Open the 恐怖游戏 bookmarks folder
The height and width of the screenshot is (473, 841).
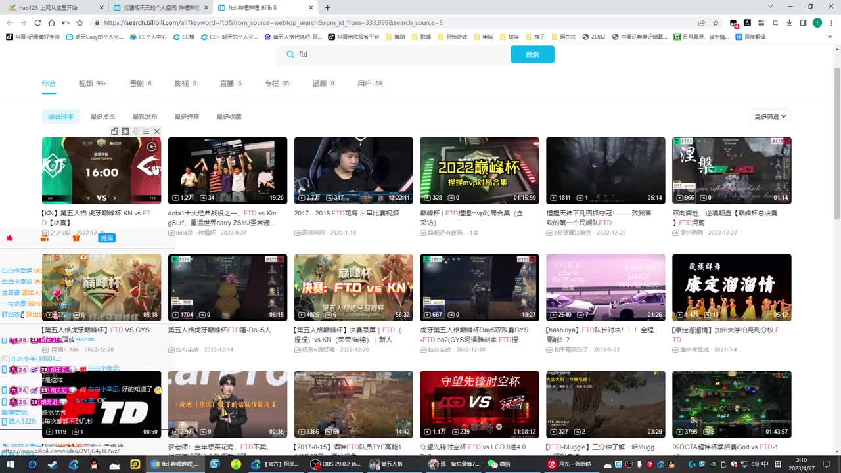tap(452, 37)
